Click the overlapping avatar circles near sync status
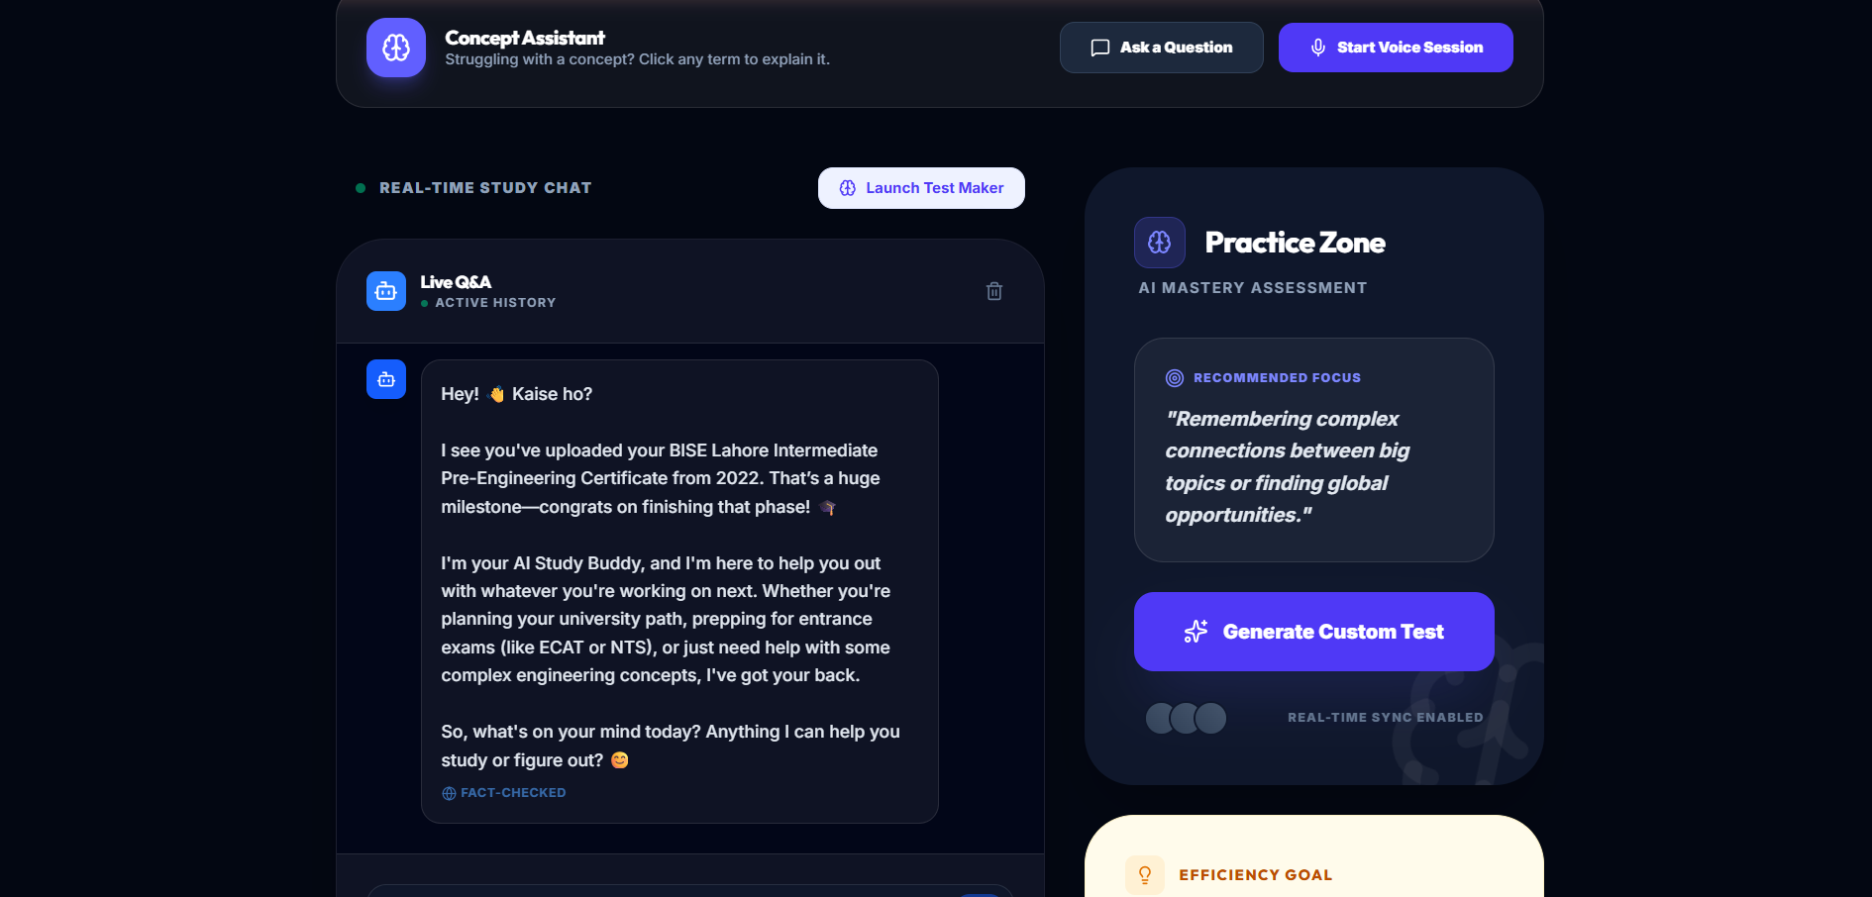Image resolution: width=1872 pixels, height=897 pixels. pyautogui.click(x=1186, y=718)
